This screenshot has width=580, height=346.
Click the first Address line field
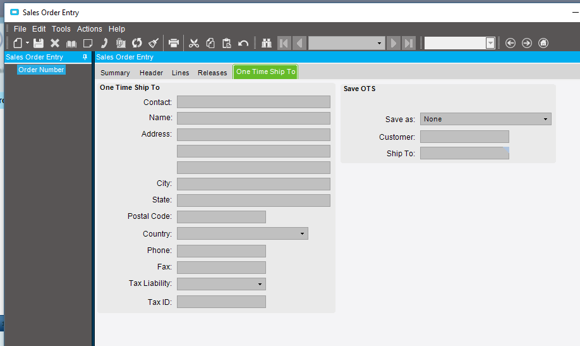click(x=253, y=135)
